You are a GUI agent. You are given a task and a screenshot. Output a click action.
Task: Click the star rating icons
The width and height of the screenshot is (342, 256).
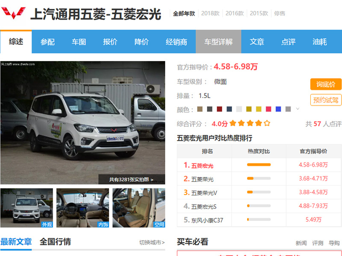click(250, 123)
